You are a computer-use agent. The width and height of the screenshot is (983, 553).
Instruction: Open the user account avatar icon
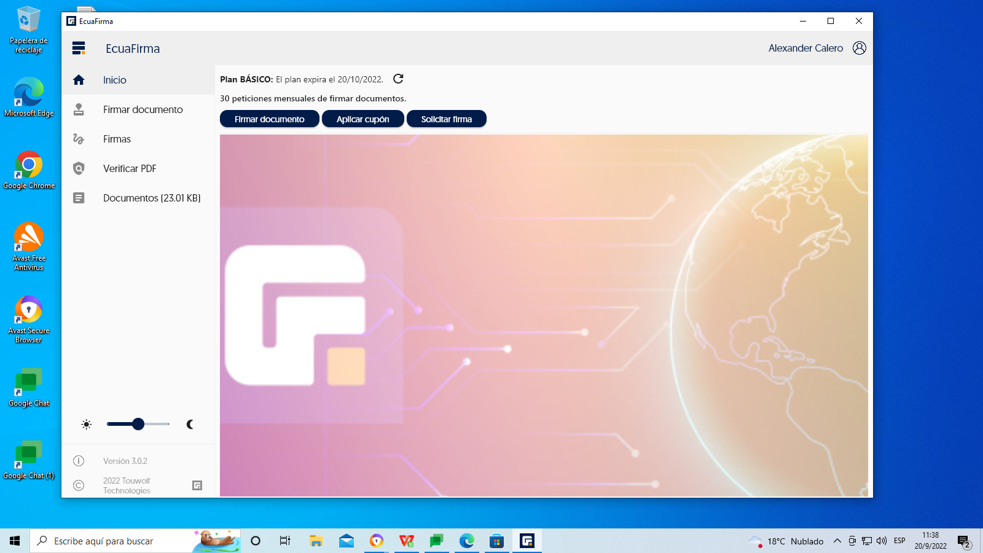coord(860,48)
